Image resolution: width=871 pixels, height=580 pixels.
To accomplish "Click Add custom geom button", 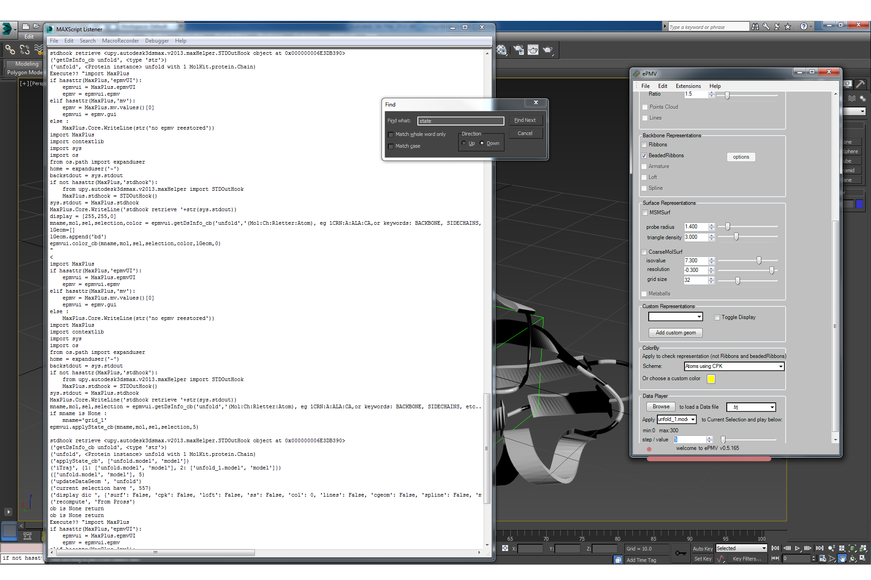I will point(675,333).
